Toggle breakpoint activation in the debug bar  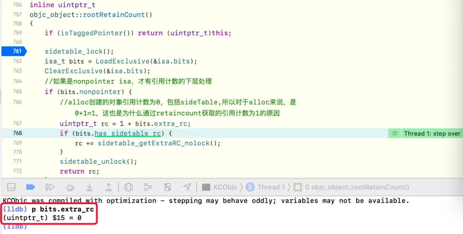(30, 187)
